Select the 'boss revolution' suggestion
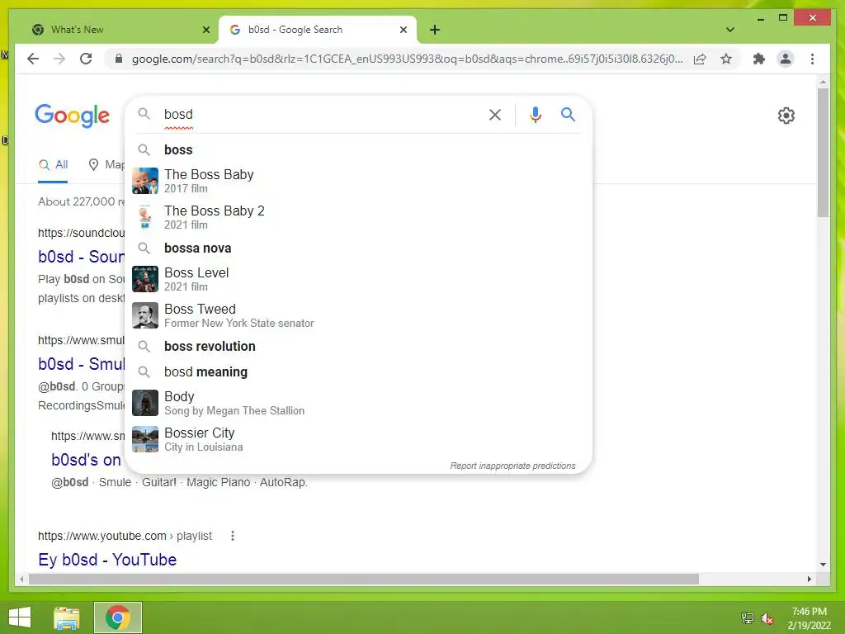 [x=358, y=346]
